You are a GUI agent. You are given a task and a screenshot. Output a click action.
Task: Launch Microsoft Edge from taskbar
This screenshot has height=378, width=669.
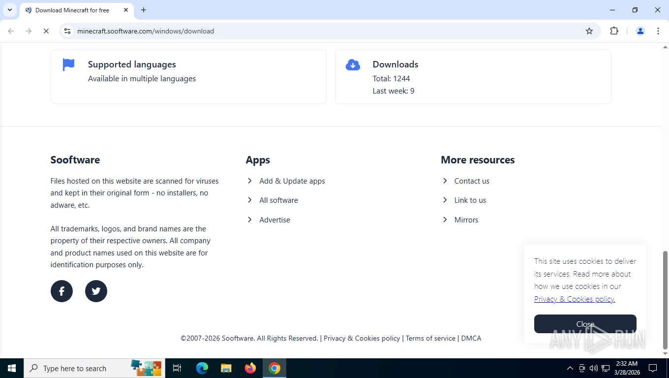point(202,368)
